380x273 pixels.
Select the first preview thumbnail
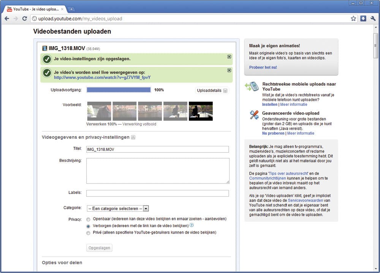click(x=99, y=111)
